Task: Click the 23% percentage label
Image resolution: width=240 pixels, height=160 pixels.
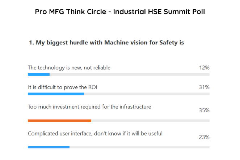Action: click(x=204, y=137)
